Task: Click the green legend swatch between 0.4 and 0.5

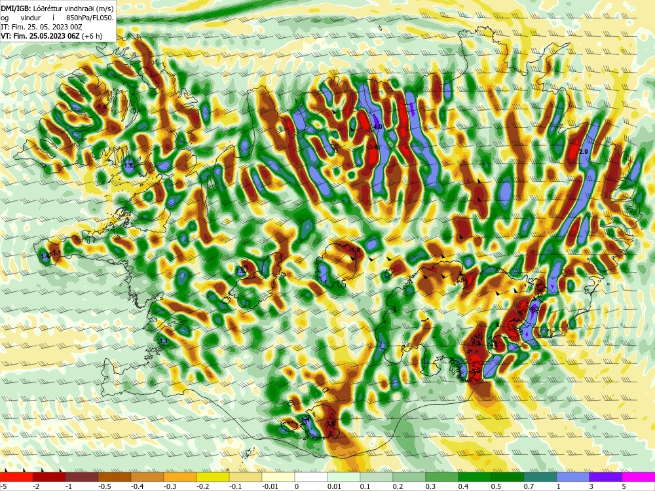Action: coord(474,477)
